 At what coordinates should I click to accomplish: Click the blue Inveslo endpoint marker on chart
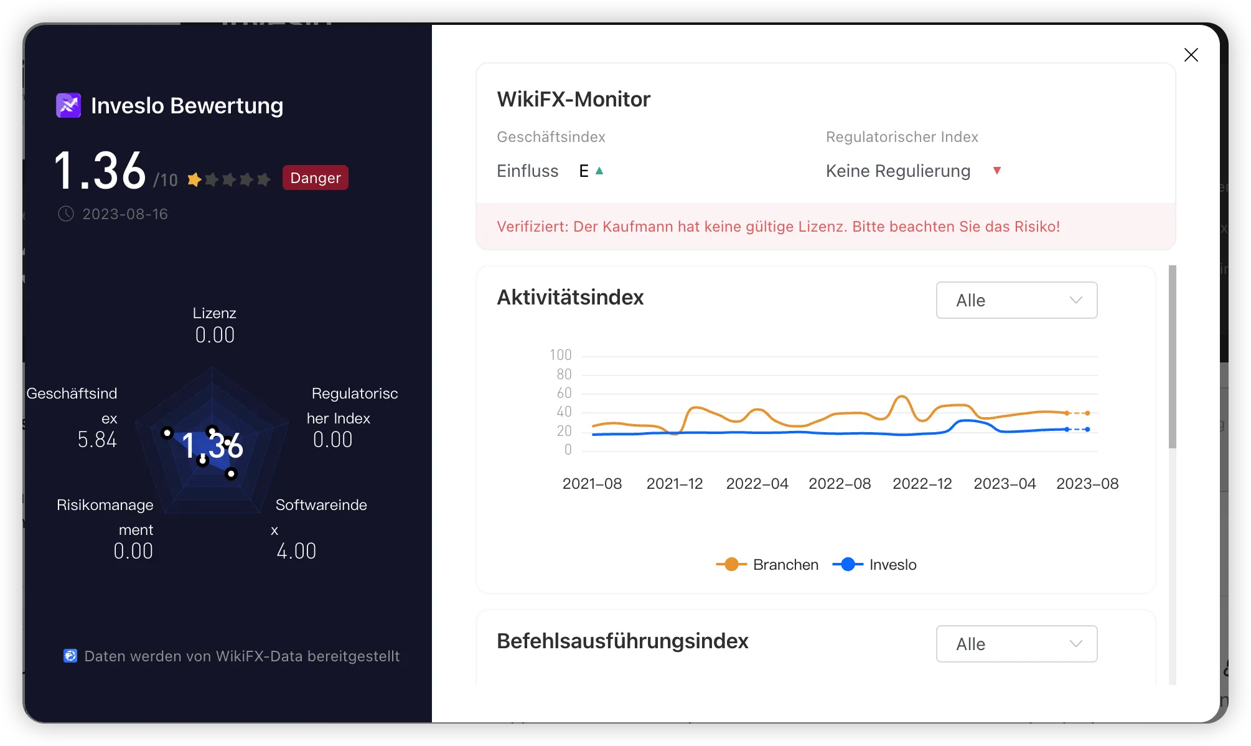[1087, 429]
